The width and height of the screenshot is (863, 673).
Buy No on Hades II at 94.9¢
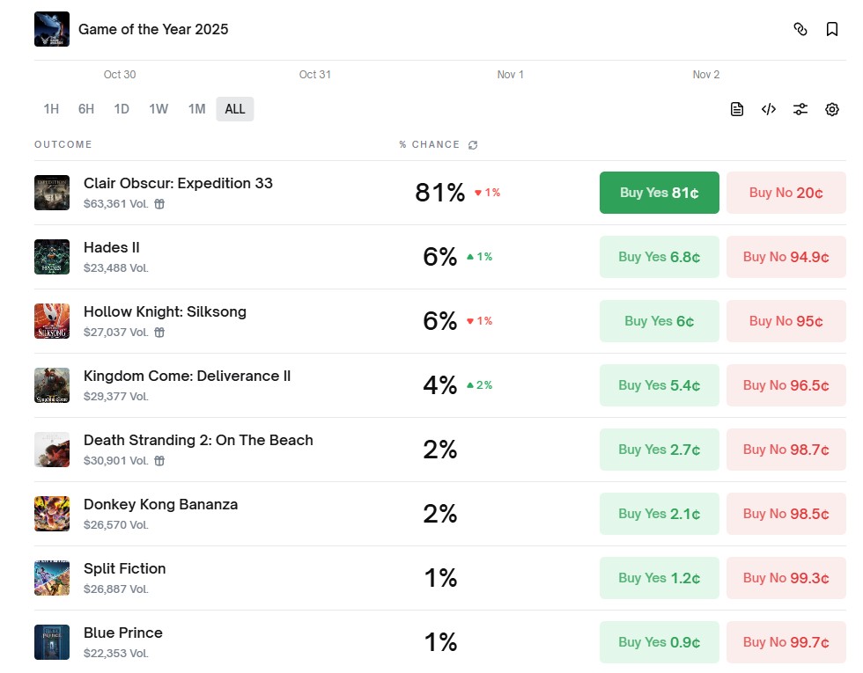click(x=786, y=257)
